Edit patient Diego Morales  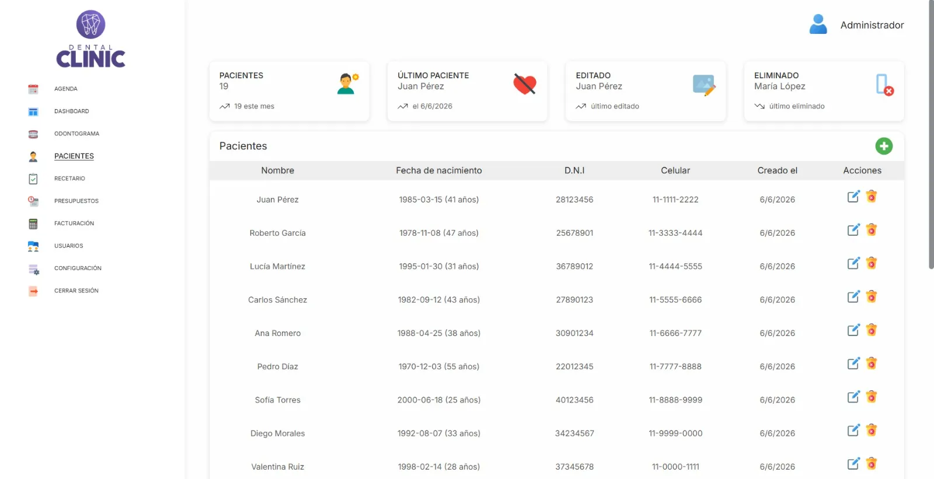pyautogui.click(x=853, y=431)
